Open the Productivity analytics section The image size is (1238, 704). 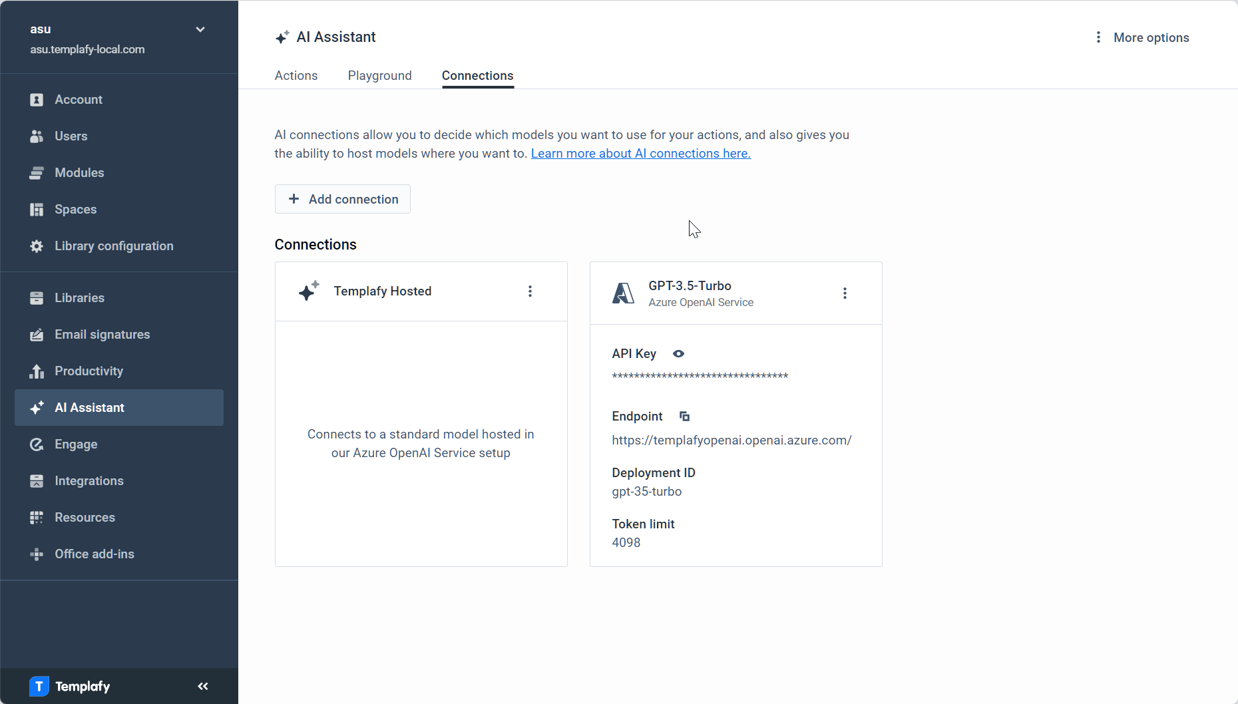pos(37,371)
